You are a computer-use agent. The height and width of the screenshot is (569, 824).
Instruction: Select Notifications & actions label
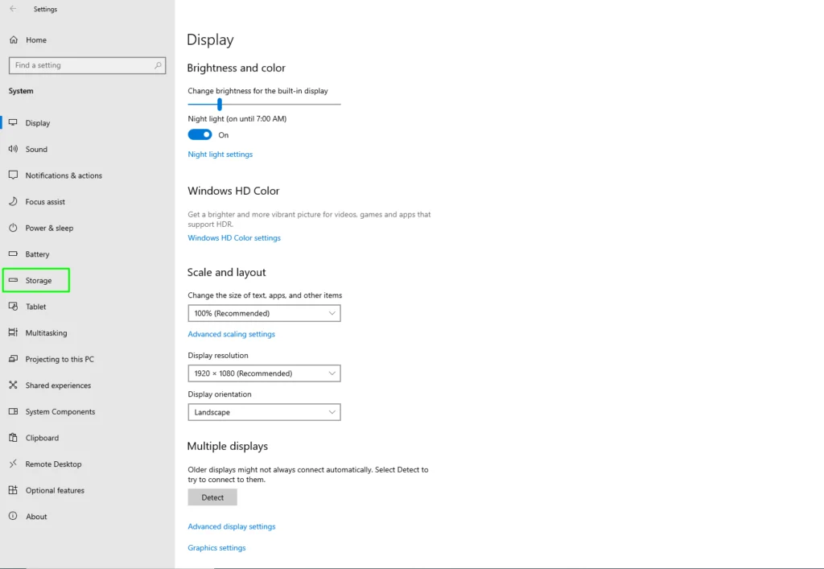[x=64, y=175]
